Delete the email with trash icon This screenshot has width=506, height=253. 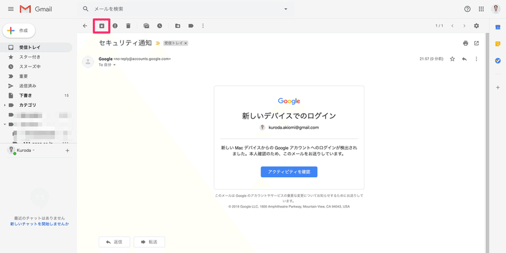click(128, 26)
